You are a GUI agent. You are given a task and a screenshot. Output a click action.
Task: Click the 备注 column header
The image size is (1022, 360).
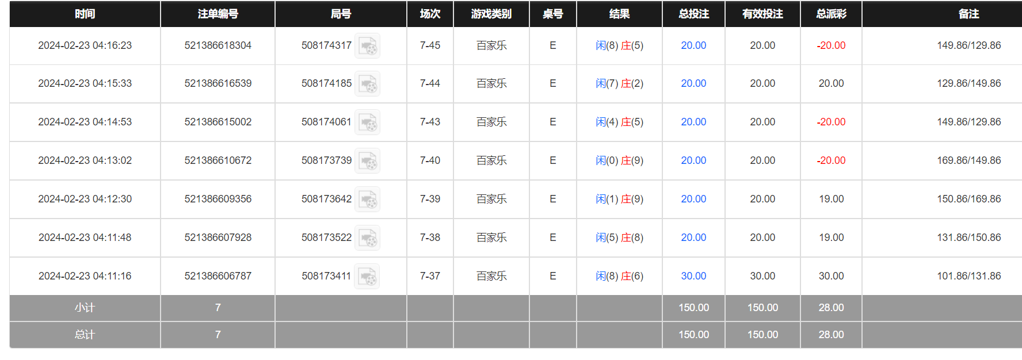pos(968,14)
